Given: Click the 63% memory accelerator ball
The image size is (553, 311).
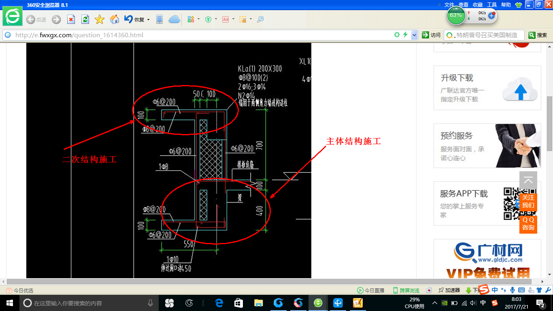Looking at the screenshot, I should (456, 15).
